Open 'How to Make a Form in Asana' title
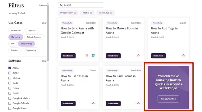 (x=122, y=30)
